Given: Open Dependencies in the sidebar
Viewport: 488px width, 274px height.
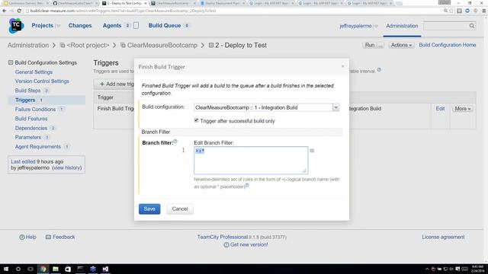Looking at the screenshot, I should [31, 128].
